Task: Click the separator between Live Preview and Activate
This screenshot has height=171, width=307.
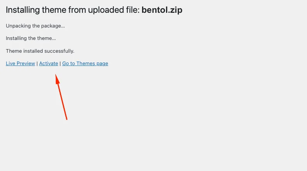Action: (37, 64)
